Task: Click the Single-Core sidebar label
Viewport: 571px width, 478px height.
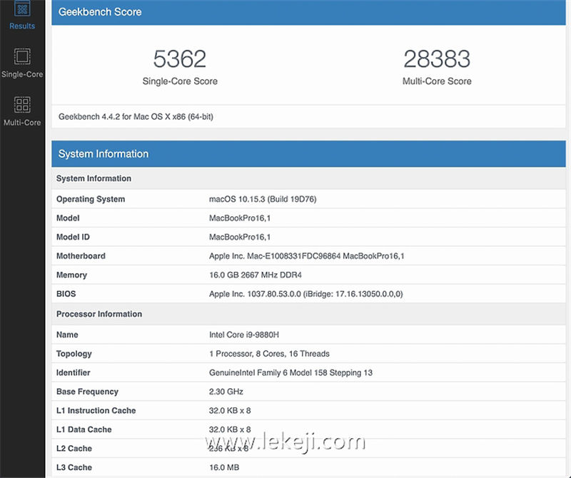Action: tap(22, 74)
